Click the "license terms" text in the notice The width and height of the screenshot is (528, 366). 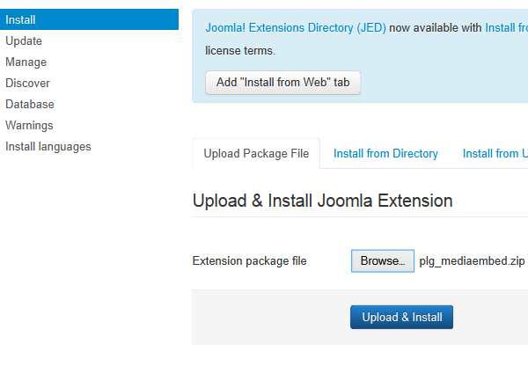pyautogui.click(x=239, y=50)
